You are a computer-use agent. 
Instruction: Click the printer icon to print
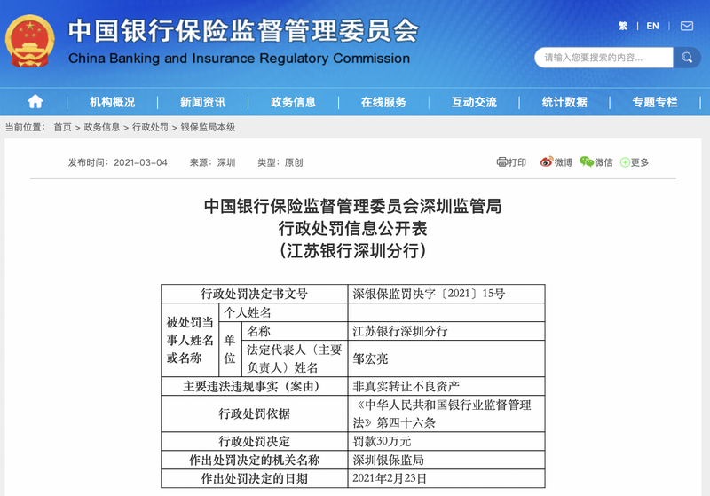click(x=502, y=162)
